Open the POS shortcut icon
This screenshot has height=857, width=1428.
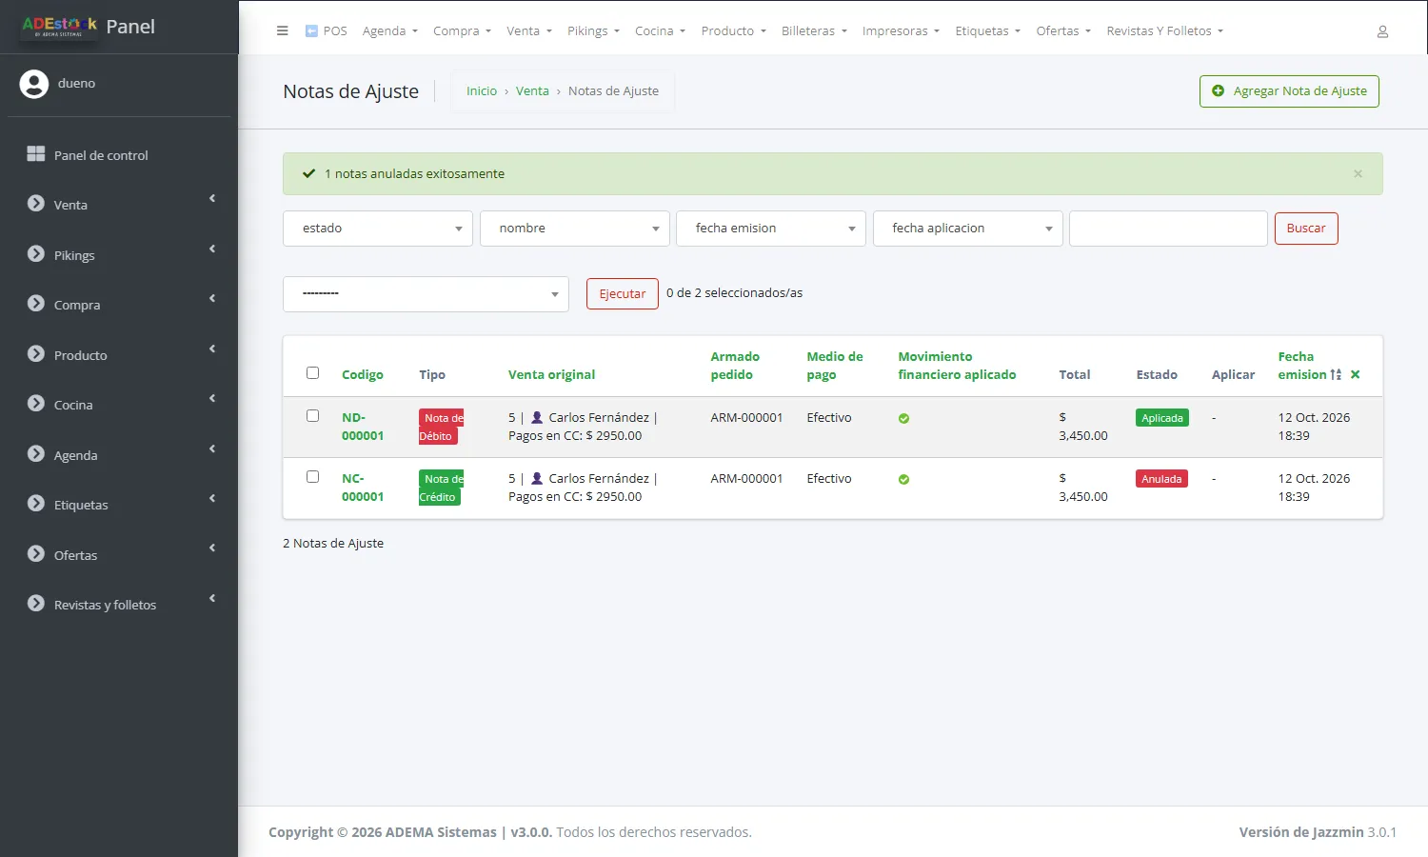tap(311, 30)
